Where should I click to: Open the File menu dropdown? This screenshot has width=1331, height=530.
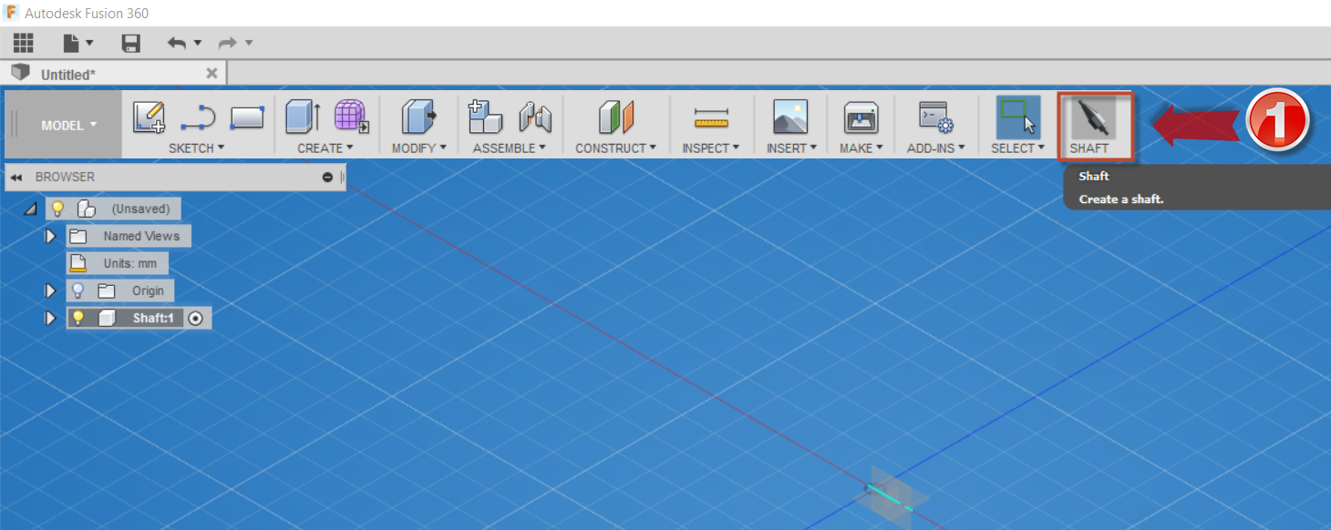[x=77, y=43]
